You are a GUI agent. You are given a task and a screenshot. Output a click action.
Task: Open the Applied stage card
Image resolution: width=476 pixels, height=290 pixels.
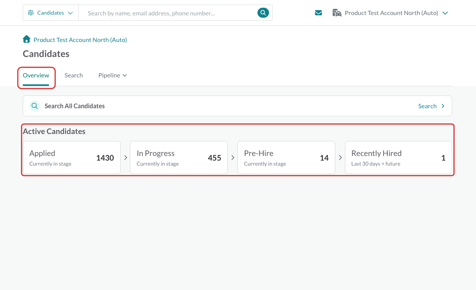[72, 158]
